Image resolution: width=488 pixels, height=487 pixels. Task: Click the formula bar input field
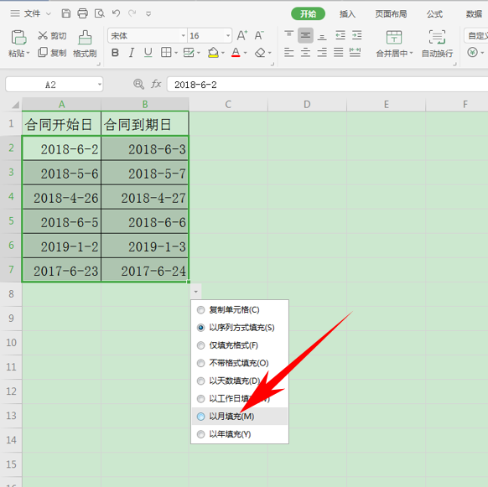tap(327, 85)
